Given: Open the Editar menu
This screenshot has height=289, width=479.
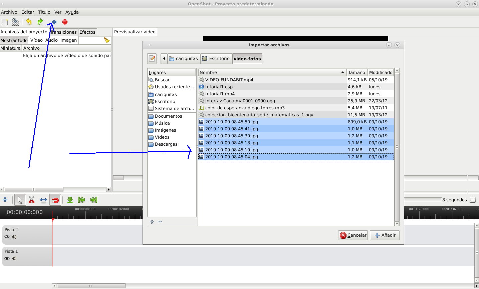Looking at the screenshot, I should (x=28, y=12).
